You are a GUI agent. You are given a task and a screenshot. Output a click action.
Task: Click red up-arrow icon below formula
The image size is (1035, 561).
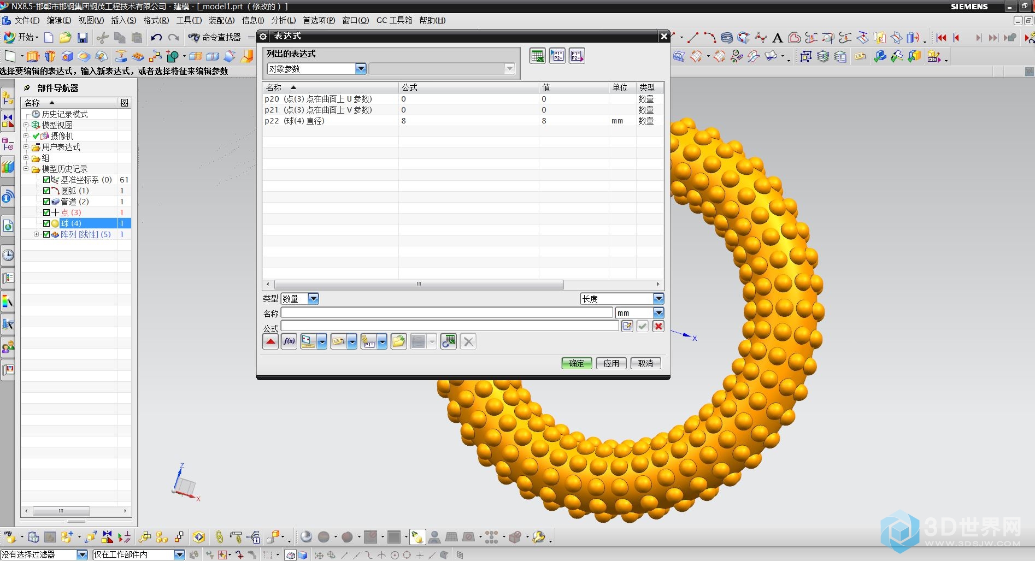[270, 341]
